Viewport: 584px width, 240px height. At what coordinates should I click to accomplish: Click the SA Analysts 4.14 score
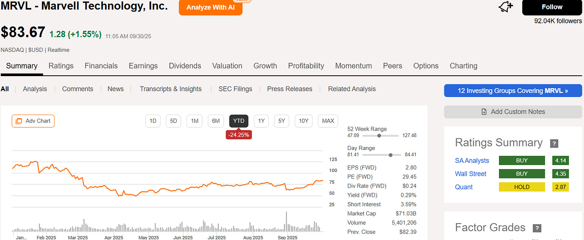coord(560,161)
